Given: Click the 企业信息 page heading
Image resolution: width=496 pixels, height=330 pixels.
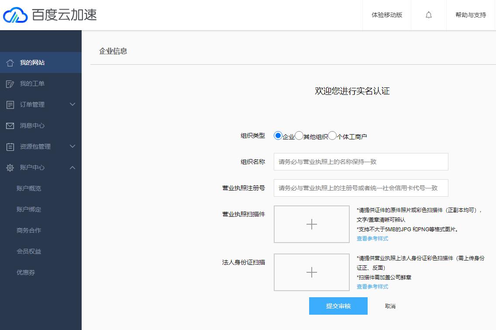Looking at the screenshot, I should pos(113,51).
